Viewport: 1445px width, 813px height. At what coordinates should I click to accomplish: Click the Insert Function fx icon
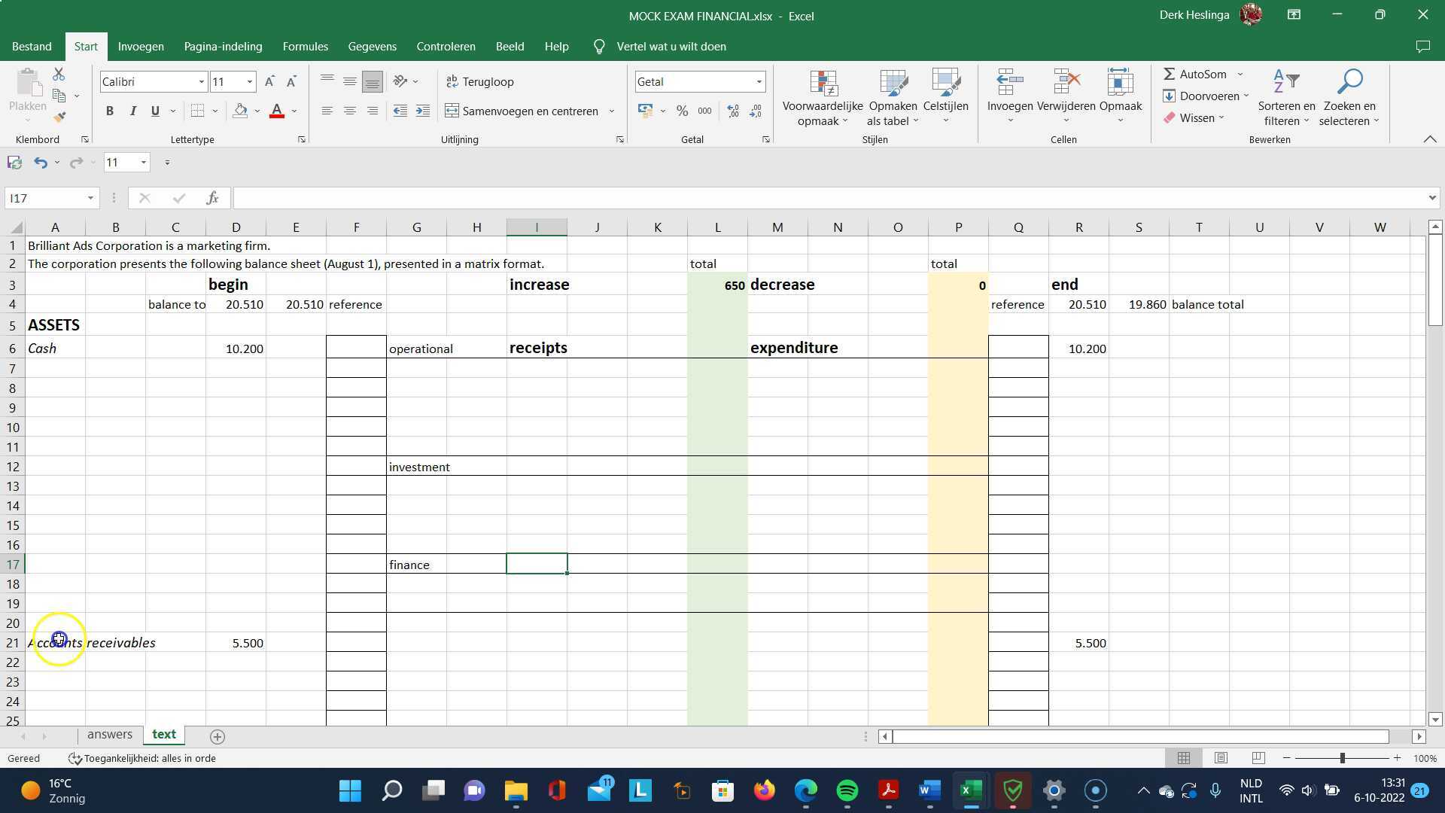tap(212, 198)
